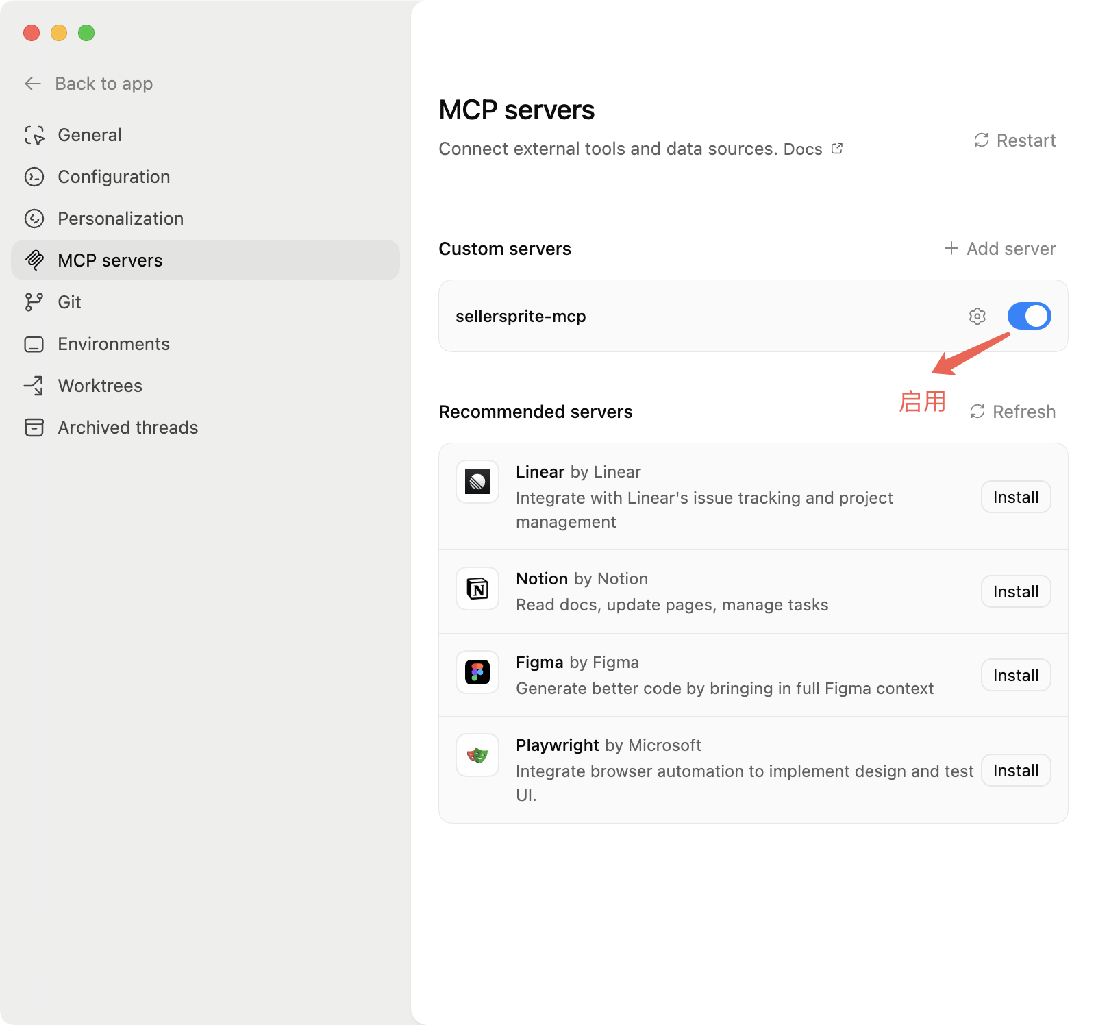
Task: Open the external Docs link icon
Action: [837, 149]
